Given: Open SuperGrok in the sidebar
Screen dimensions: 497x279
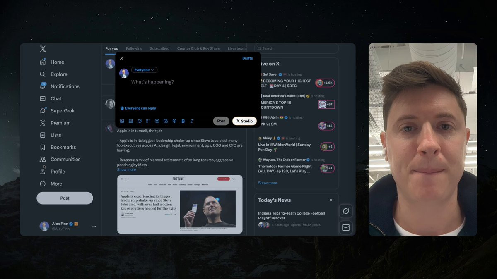Looking at the screenshot, I should [57, 111].
